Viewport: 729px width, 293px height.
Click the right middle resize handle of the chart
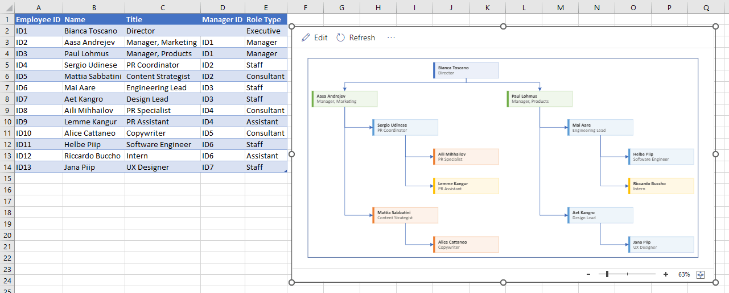tap(716, 154)
